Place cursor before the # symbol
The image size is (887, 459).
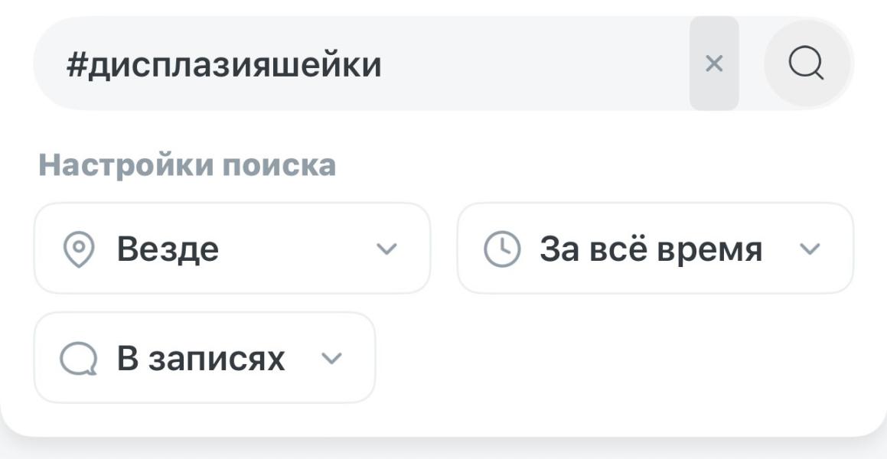67,65
